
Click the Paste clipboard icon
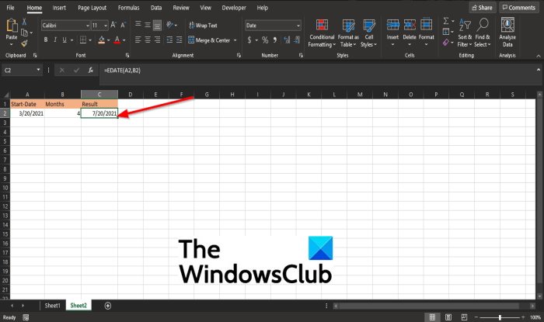pyautogui.click(x=12, y=26)
